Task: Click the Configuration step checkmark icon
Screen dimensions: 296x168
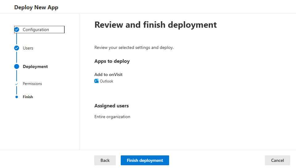Action: pos(17,30)
